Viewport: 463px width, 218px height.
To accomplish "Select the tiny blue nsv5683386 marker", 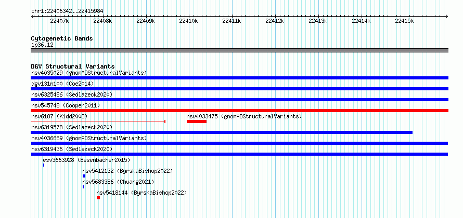I will pos(83,187).
